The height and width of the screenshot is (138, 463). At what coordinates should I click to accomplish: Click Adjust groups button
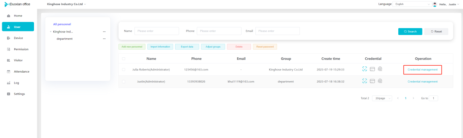point(213,47)
